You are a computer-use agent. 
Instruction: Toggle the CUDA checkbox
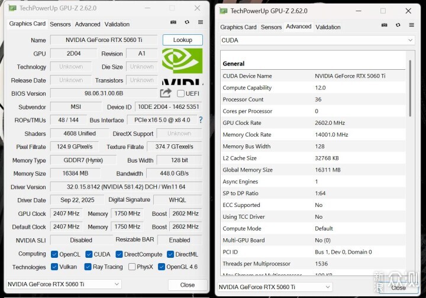pyautogui.click(x=89, y=254)
